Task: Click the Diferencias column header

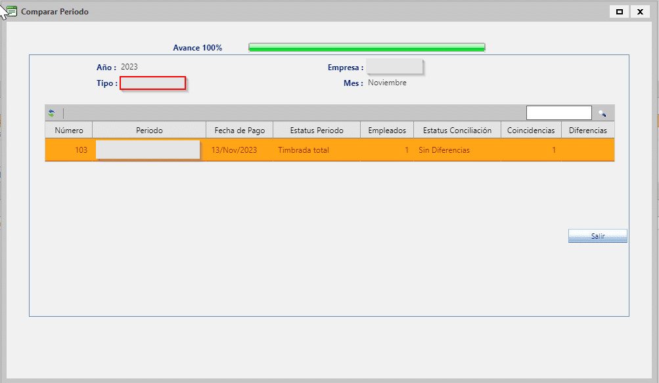Action: pyautogui.click(x=588, y=131)
